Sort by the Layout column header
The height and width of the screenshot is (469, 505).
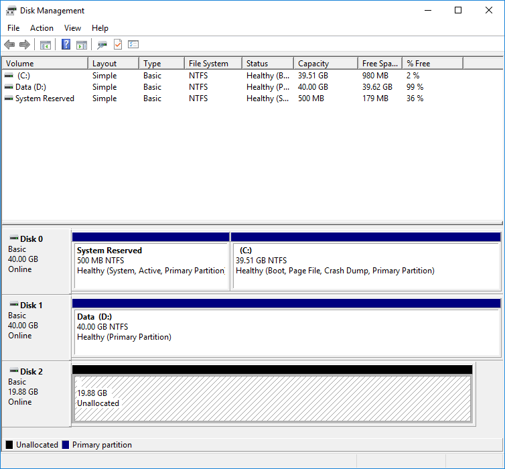click(114, 64)
